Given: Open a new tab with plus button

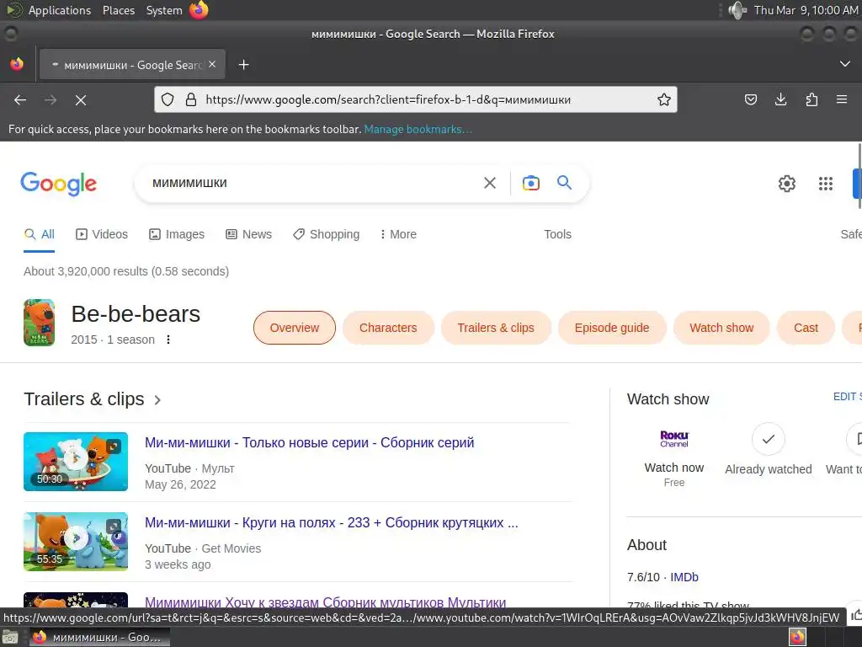Looking at the screenshot, I should point(243,65).
